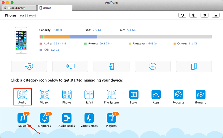Click the Capacity value 8.0 GB
The height and width of the screenshot is (138, 223).
click(x=58, y=30)
